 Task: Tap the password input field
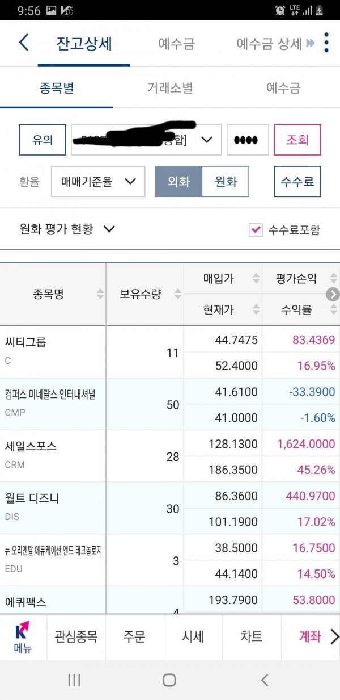(248, 140)
